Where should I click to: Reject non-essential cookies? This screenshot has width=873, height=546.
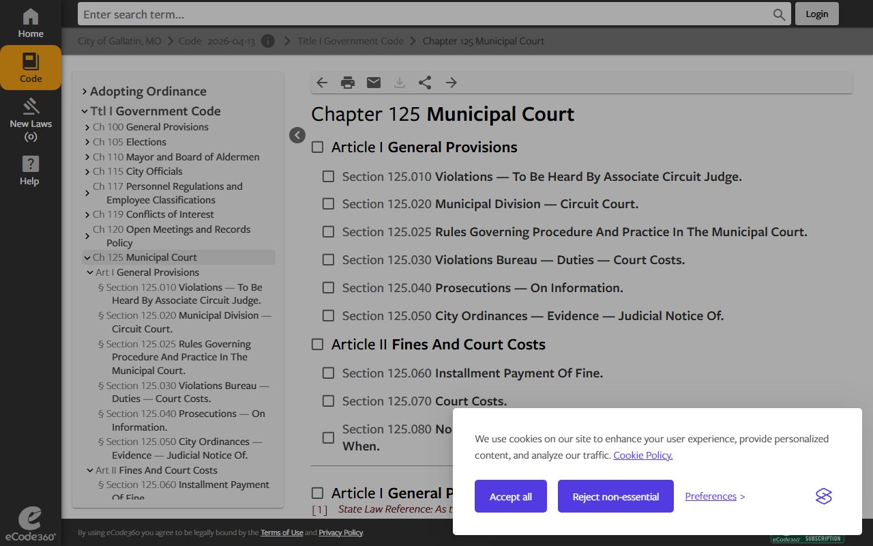[x=616, y=496]
